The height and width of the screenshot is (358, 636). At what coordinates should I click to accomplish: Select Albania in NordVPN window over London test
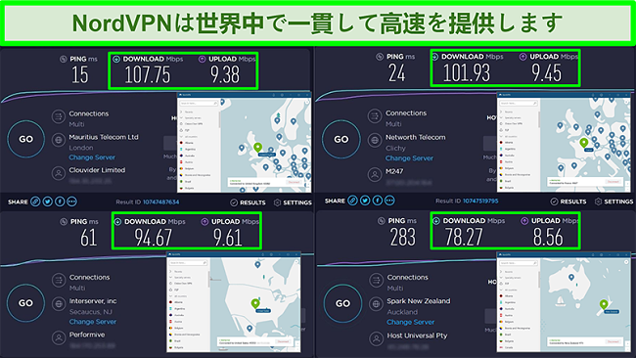click(x=187, y=143)
